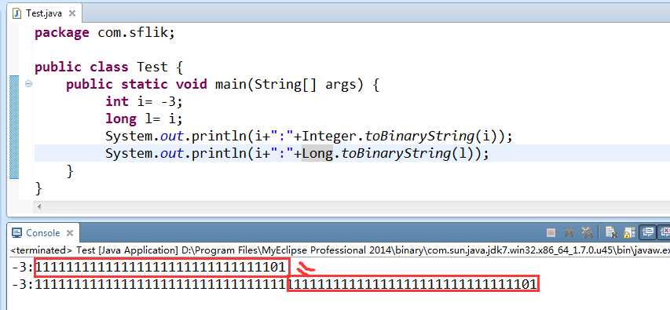Click the 'int i= -3;' line

(x=144, y=101)
